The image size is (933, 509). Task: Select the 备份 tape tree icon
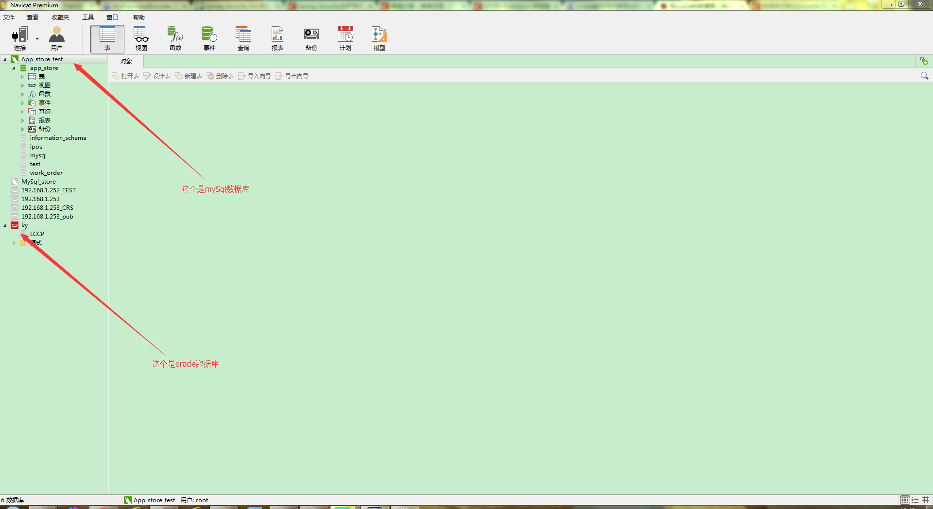pyautogui.click(x=32, y=129)
